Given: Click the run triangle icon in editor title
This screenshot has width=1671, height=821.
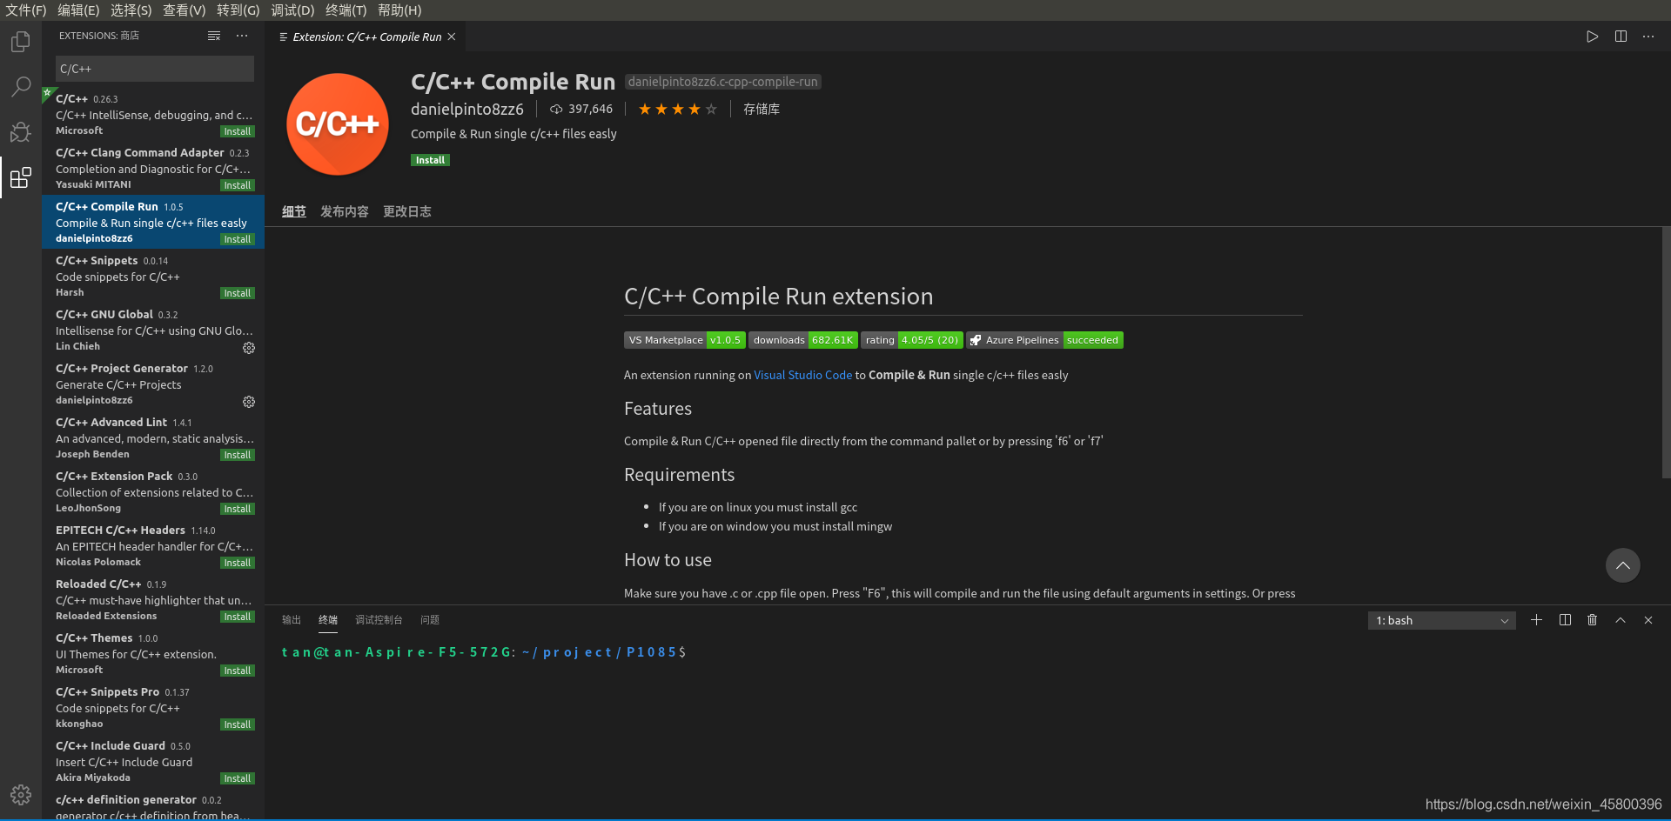Looking at the screenshot, I should click(x=1592, y=37).
